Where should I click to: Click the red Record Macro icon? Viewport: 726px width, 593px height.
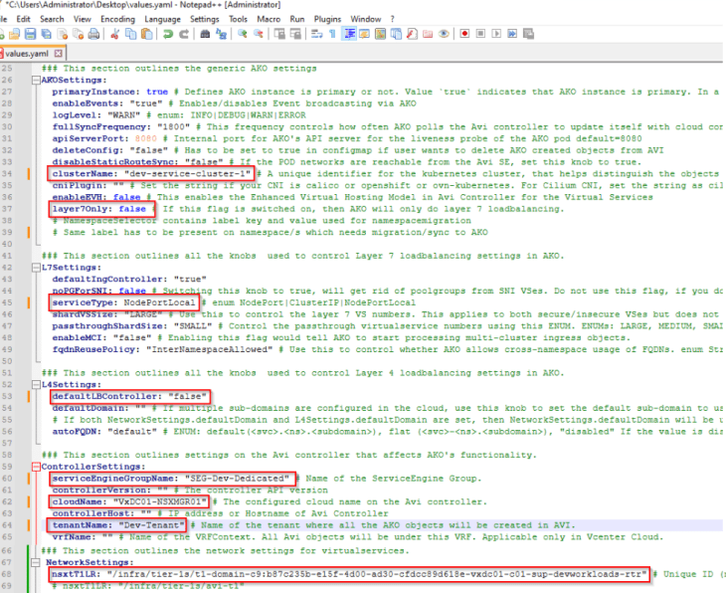point(465,34)
